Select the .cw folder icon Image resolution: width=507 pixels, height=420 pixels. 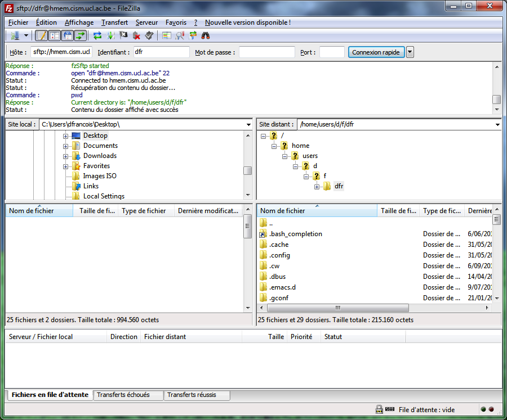(263, 266)
